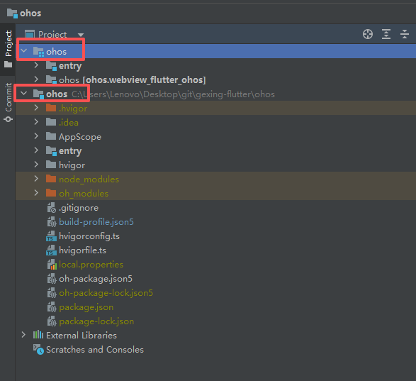
Task: Expand the node_modules folder
Action: (x=36, y=179)
